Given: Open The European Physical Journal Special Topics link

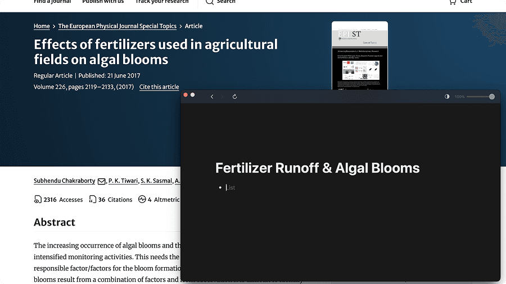Looking at the screenshot, I should pos(117,26).
